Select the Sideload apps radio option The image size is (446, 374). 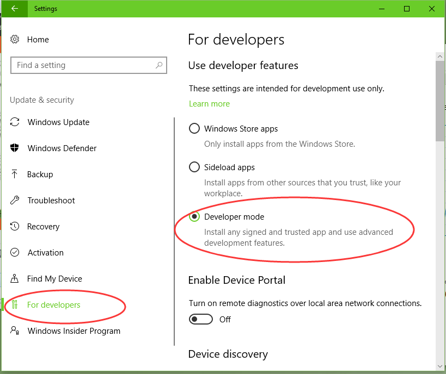pos(194,167)
